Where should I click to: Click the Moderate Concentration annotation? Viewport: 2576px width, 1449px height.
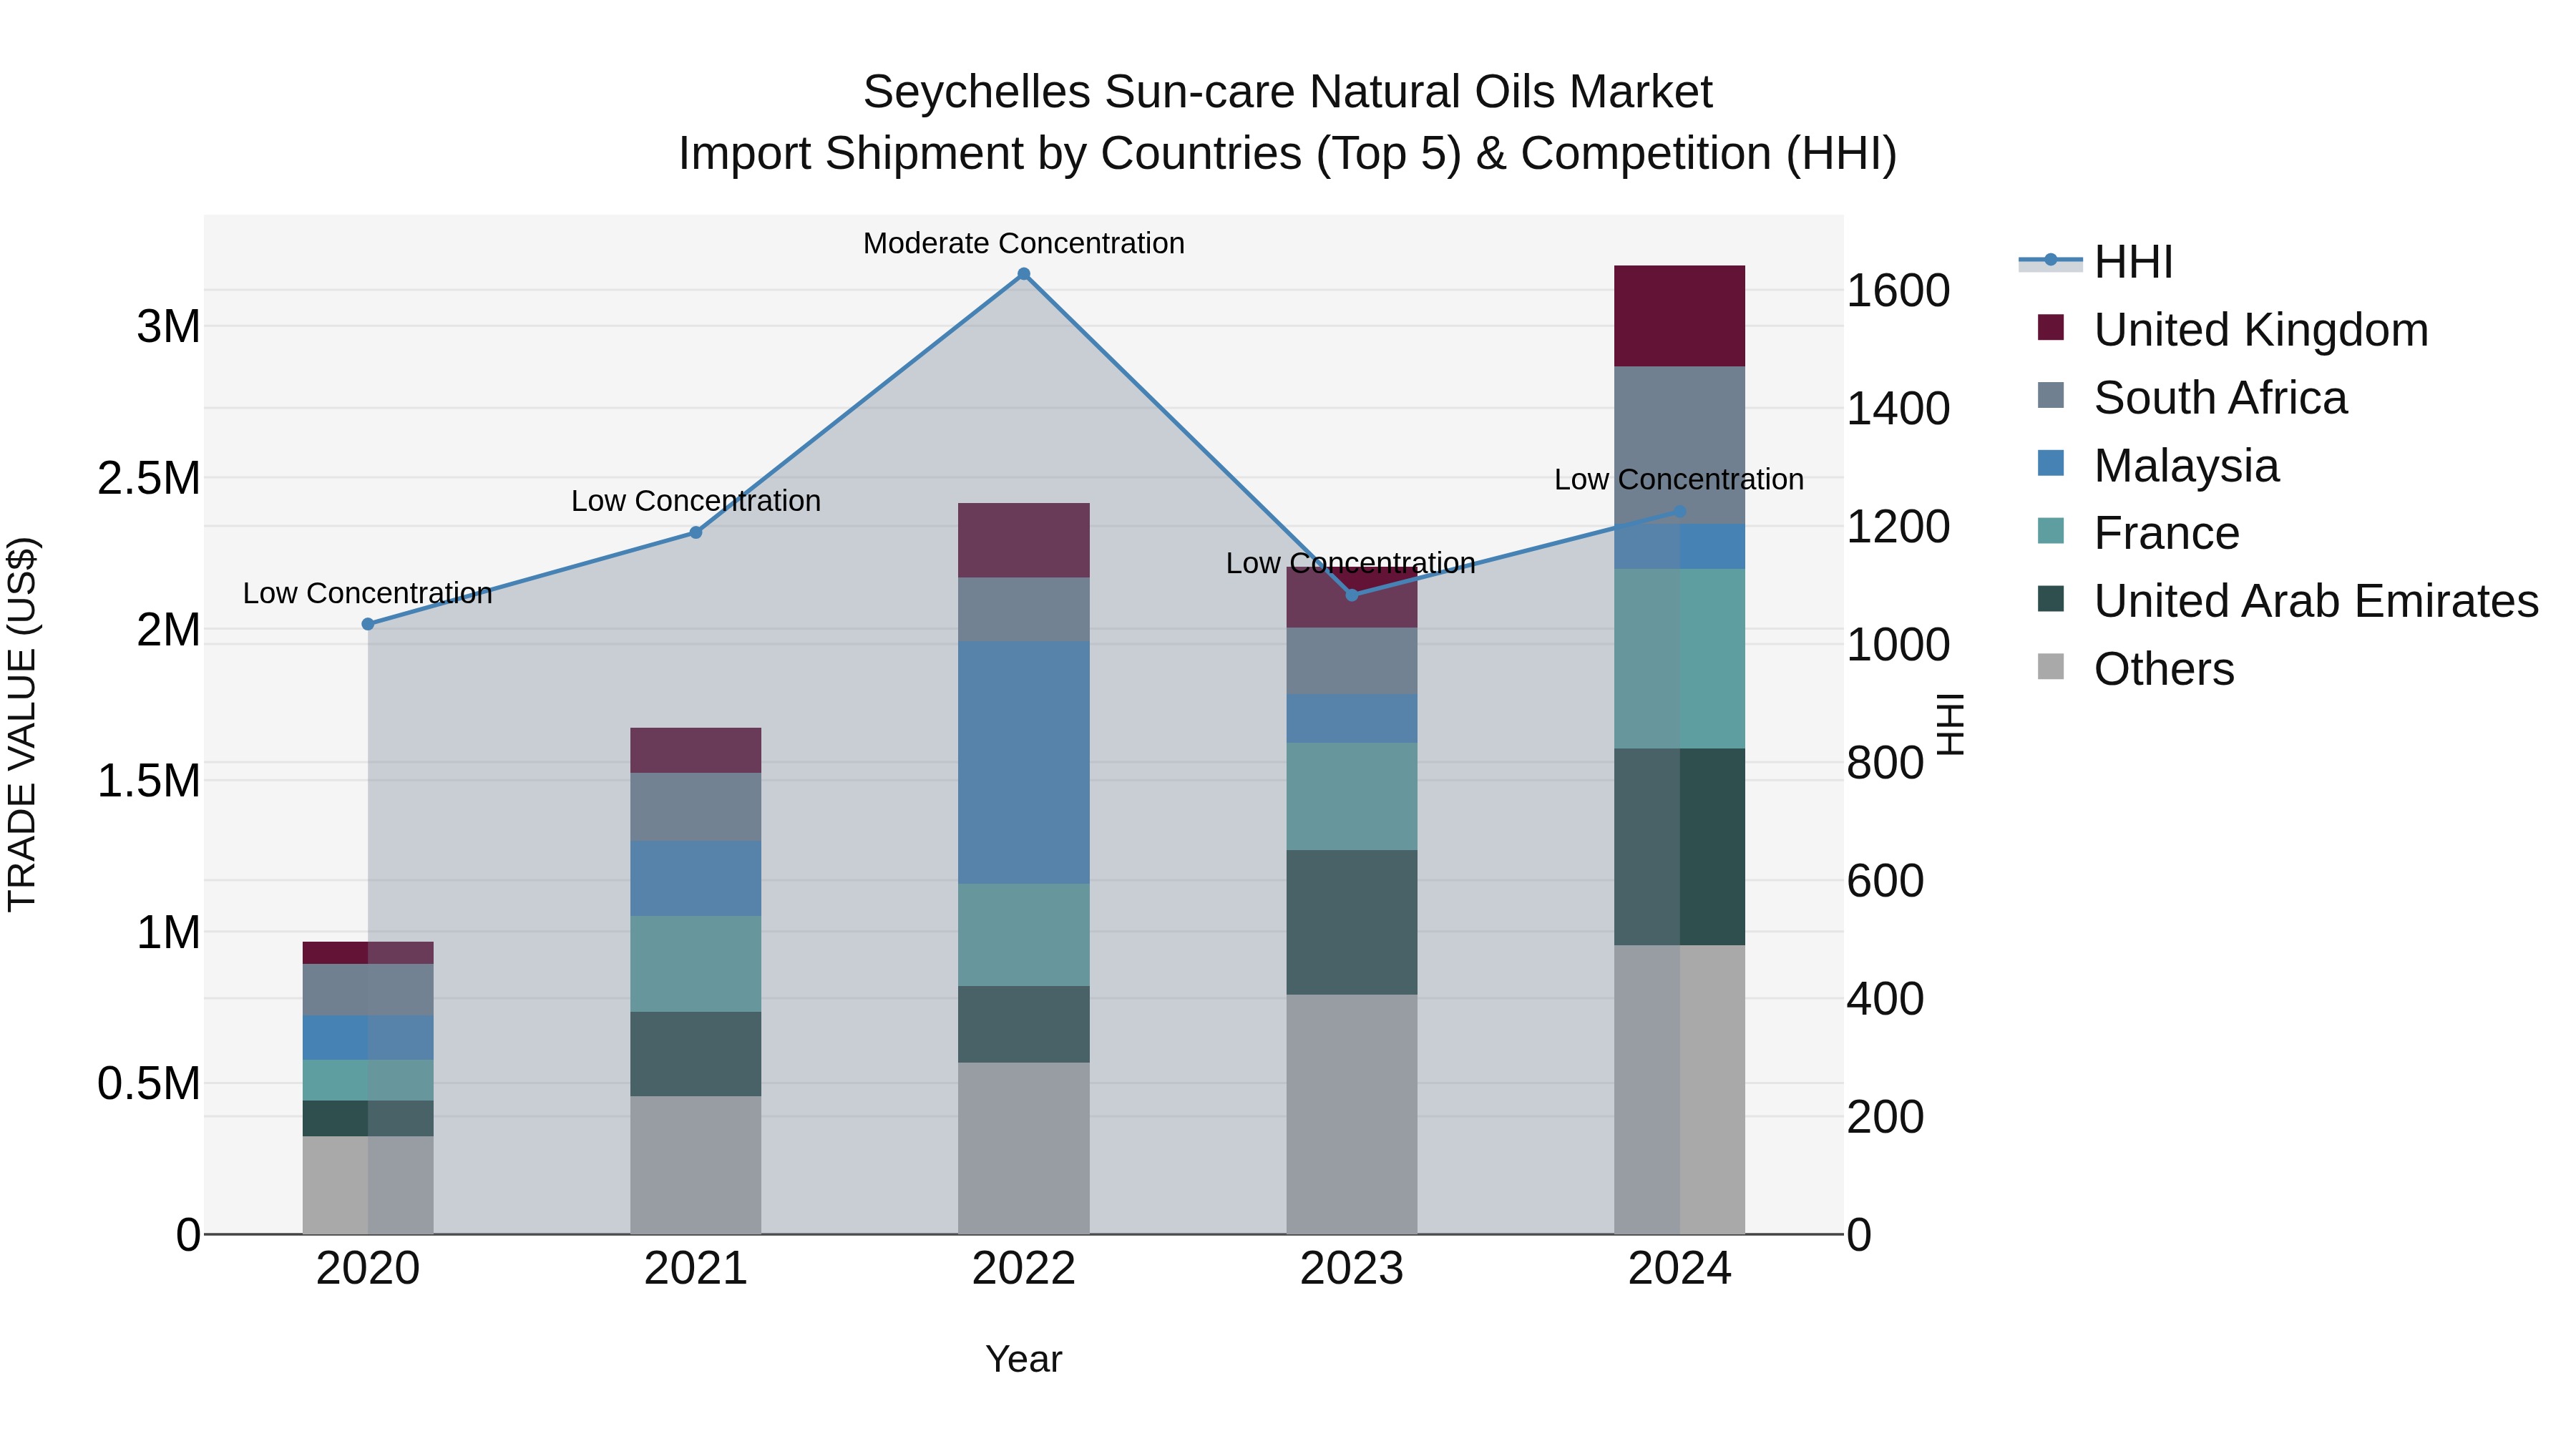1024,243
